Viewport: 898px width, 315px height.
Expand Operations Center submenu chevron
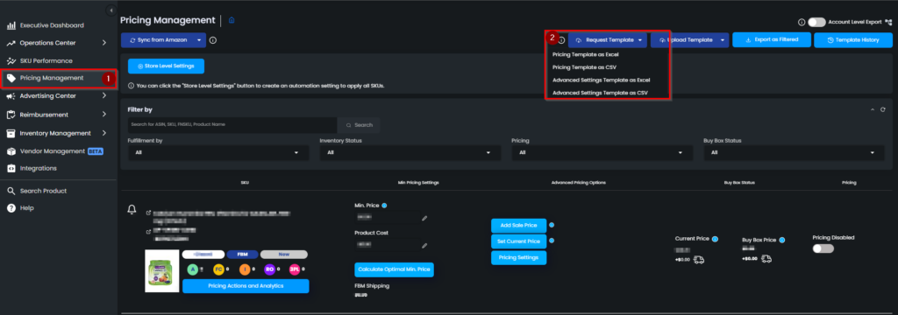coord(103,43)
